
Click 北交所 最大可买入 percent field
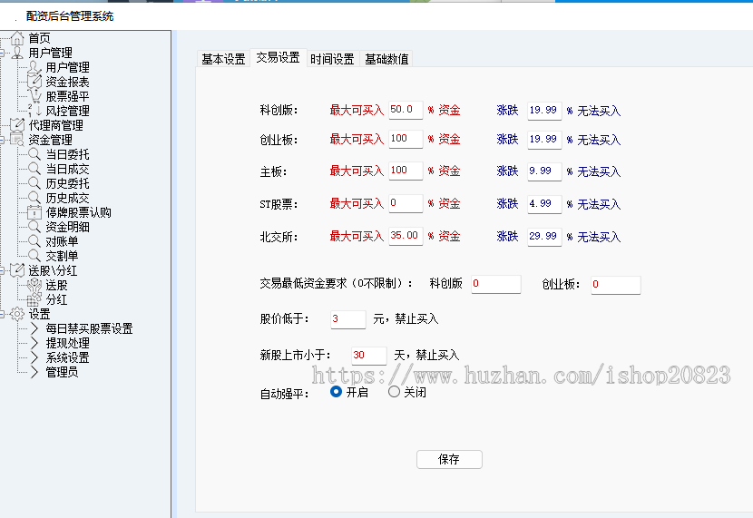coord(406,236)
